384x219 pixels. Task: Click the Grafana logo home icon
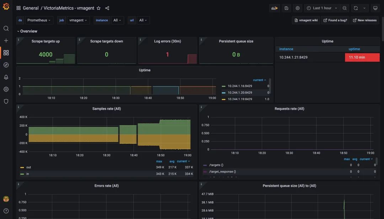click(6, 7)
